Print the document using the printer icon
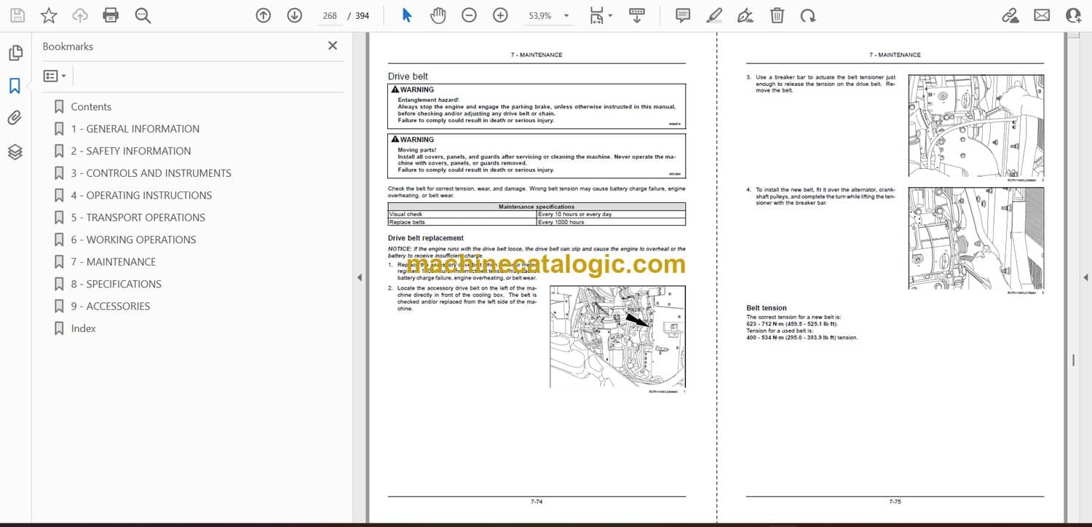 point(111,15)
